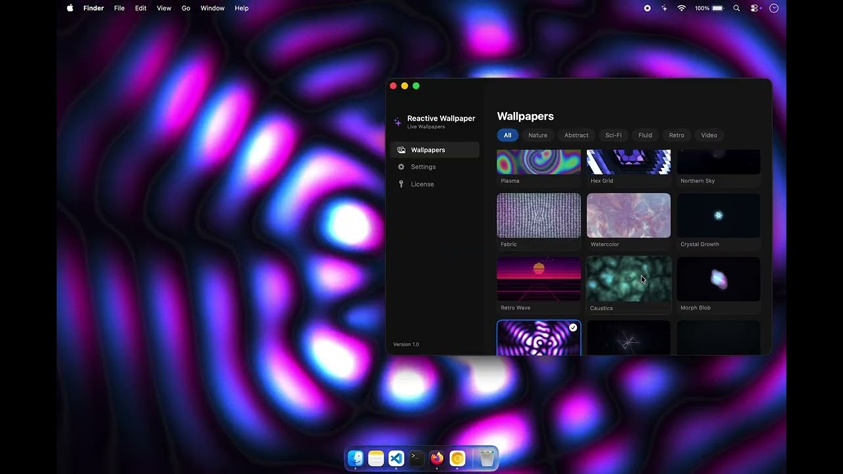Launch Visual Studio Code from the Dock

tap(396, 458)
